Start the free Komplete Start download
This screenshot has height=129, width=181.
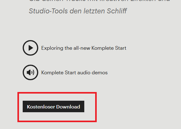coord(53,107)
